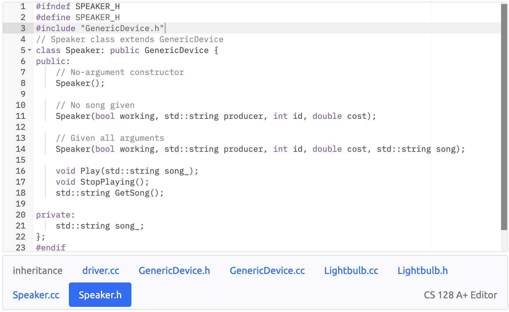This screenshot has width=509, height=312.
Task: Click the CS 128 A+ Editor label
Action: point(460,295)
